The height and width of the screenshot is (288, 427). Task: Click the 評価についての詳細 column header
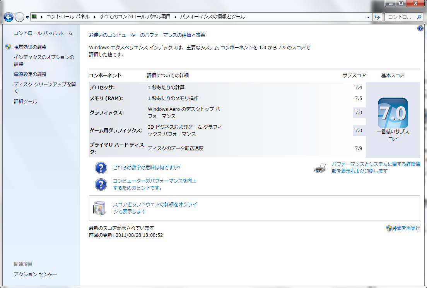click(x=168, y=76)
